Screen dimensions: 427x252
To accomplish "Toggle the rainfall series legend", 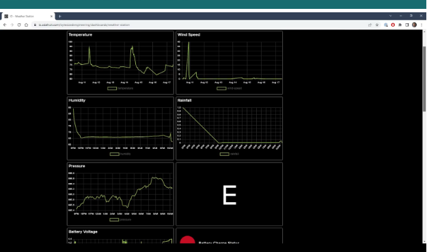I will [230, 154].
